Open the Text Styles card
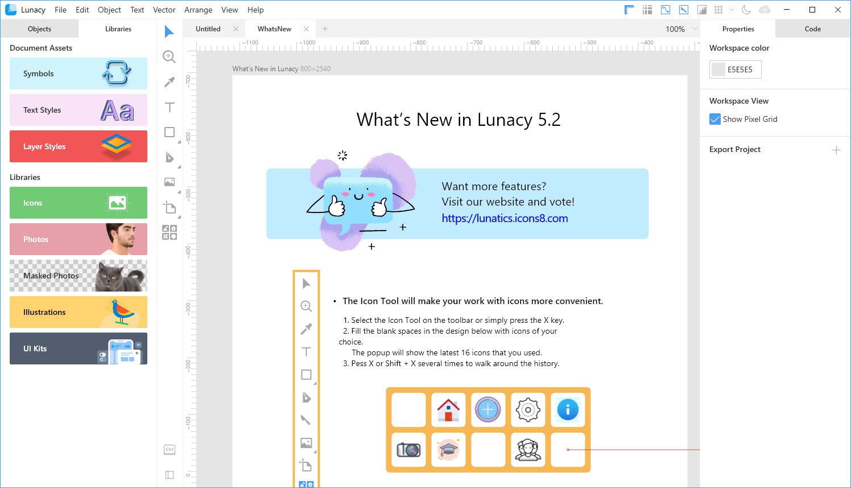Image resolution: width=851 pixels, height=488 pixels. point(79,110)
